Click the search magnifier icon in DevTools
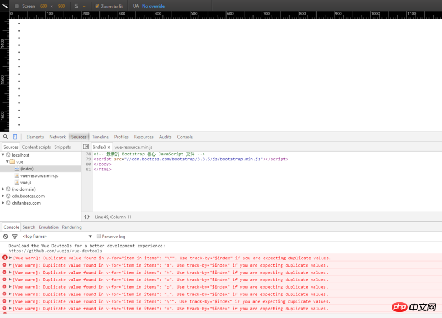The width and height of the screenshot is (442, 318). point(6,137)
